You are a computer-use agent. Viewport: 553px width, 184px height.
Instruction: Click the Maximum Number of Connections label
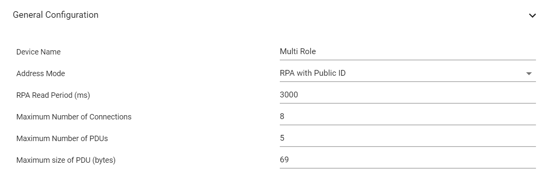(74, 117)
